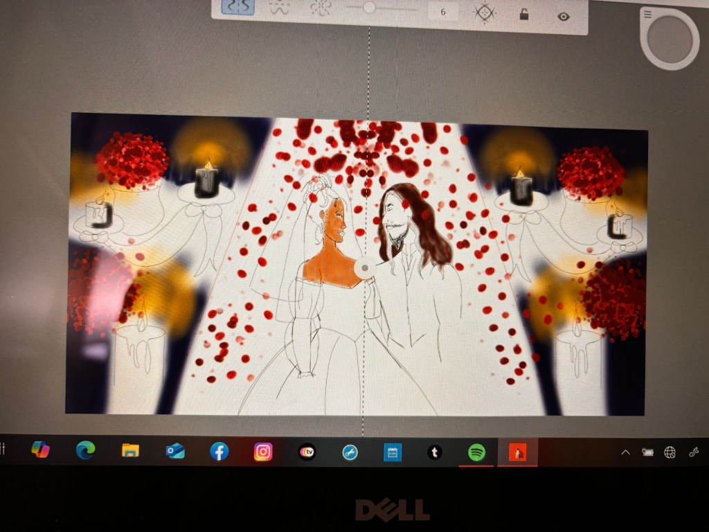Open Microsoft Copilot from the taskbar
The width and height of the screenshot is (709, 532).
click(x=40, y=450)
